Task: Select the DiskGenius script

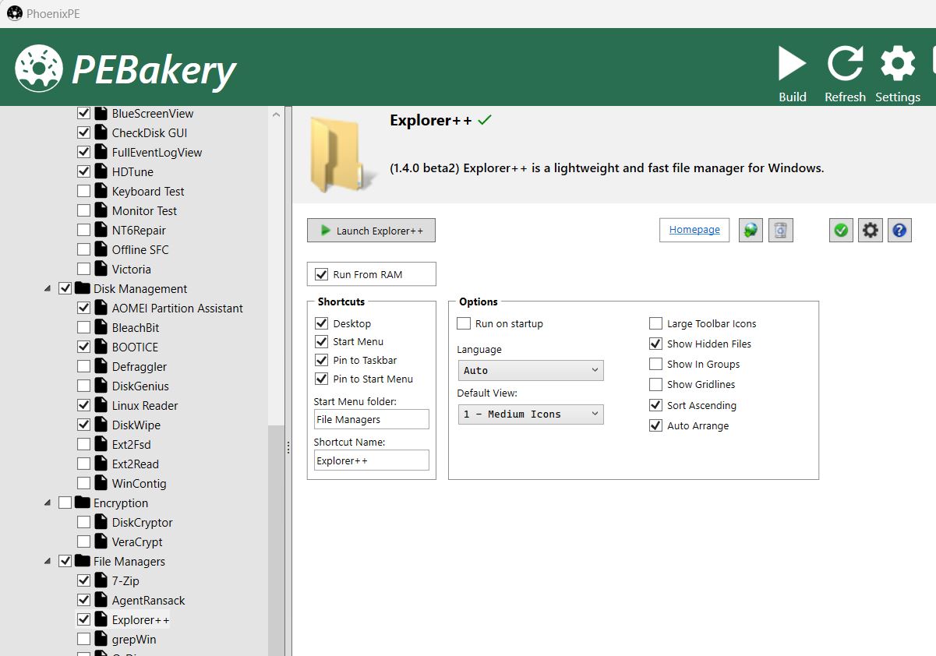Action: 140,386
